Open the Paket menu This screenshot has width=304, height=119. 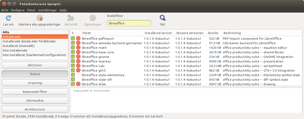[x=31, y=10]
